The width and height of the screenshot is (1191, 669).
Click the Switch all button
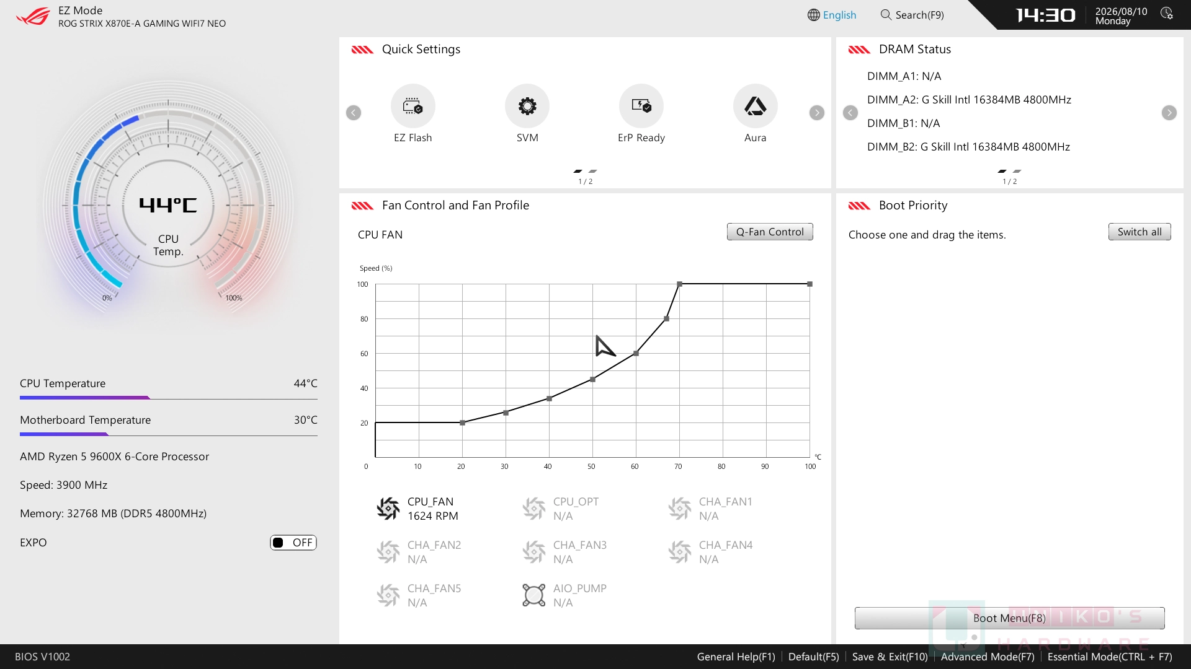click(1140, 232)
